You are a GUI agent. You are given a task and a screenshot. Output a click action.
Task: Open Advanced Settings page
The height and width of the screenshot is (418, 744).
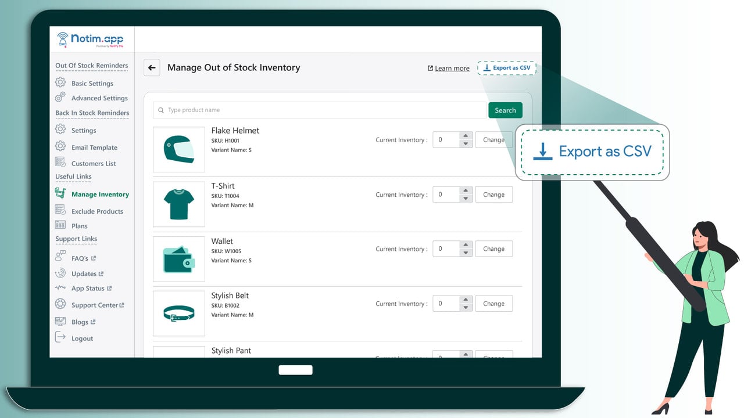point(99,98)
